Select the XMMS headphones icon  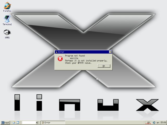tap(7, 32)
